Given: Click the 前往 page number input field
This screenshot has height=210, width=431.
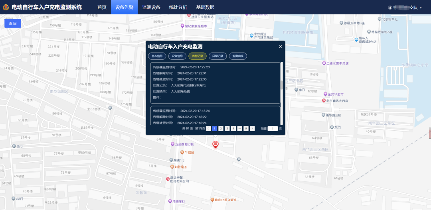Looking at the screenshot, I should click(273, 128).
